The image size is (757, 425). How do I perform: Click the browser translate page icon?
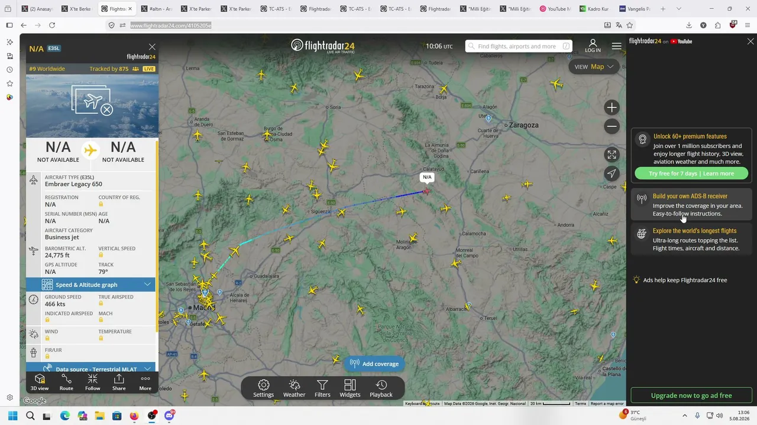pos(619,25)
